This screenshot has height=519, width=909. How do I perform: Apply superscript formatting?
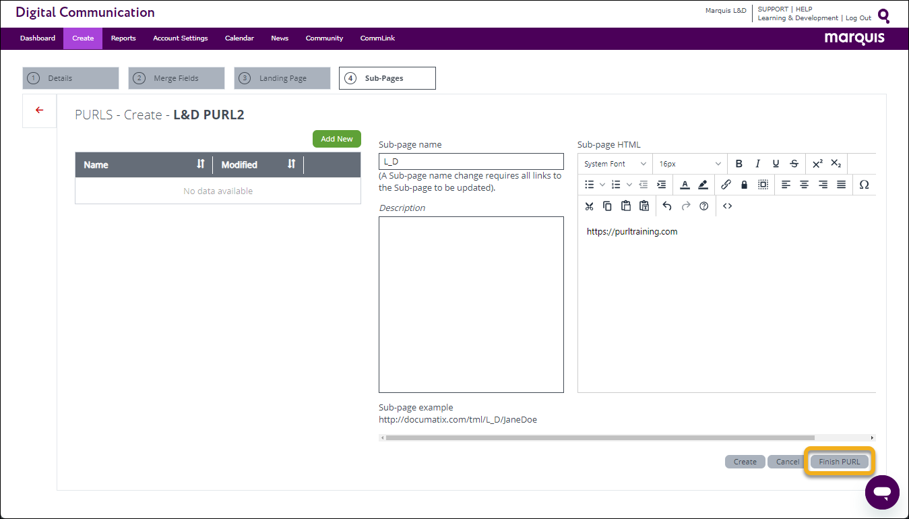tap(817, 164)
